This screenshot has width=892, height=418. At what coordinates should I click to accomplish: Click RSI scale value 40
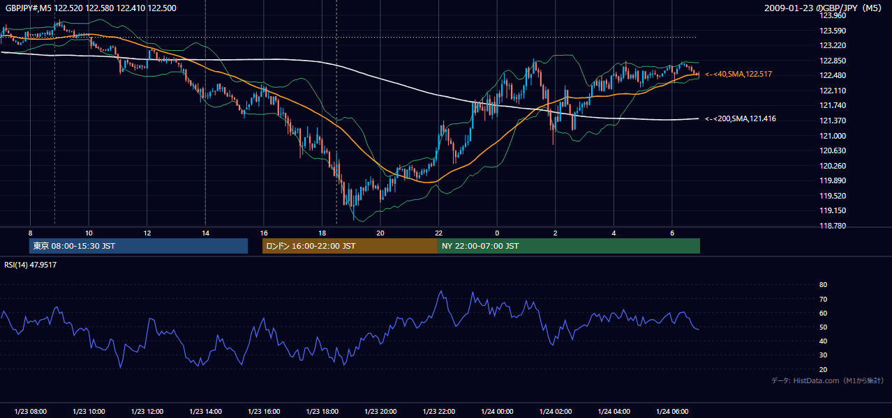824,341
